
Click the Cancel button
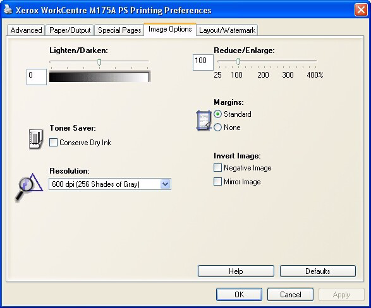coord(290,294)
